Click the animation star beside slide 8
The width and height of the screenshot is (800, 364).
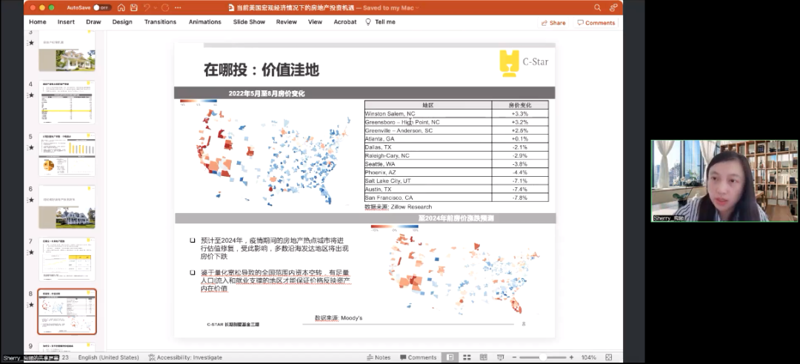click(x=31, y=305)
